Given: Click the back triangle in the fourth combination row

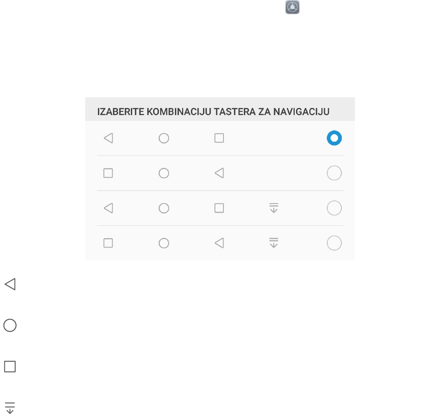Looking at the screenshot, I should [219, 243].
